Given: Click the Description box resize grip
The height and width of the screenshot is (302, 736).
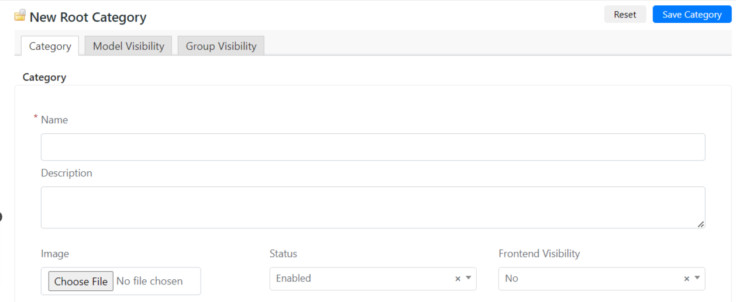Looking at the screenshot, I should pos(700,224).
